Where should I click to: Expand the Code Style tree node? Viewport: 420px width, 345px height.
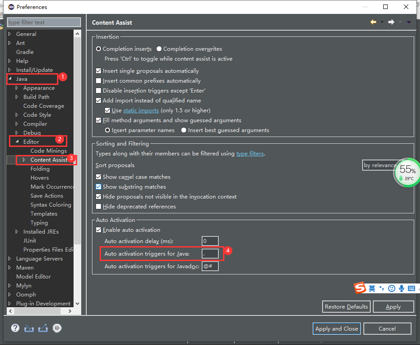click(x=17, y=115)
